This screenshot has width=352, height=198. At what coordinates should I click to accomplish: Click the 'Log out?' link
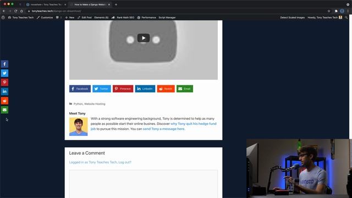pos(125,162)
